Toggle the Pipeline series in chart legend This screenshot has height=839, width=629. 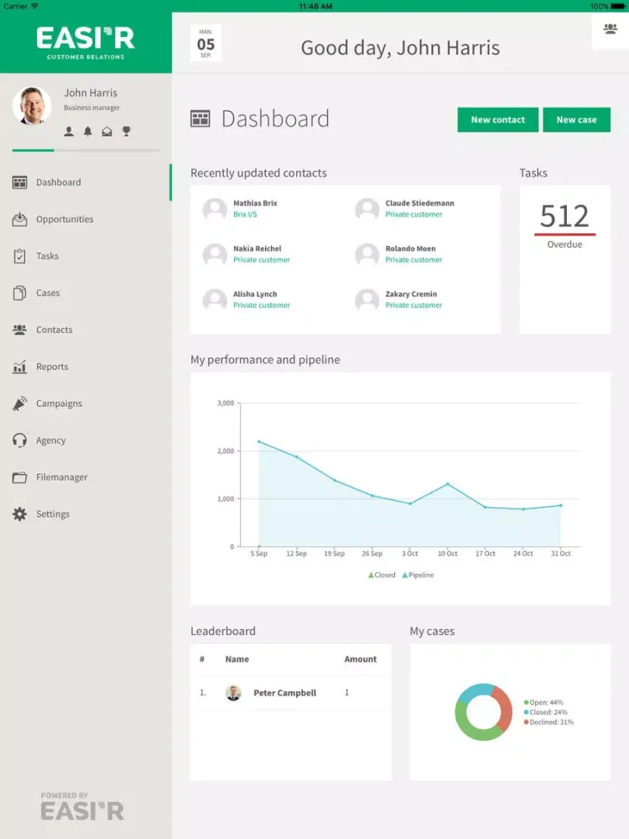pos(418,576)
